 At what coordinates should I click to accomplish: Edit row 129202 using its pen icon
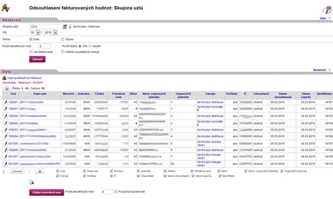pos(5,116)
